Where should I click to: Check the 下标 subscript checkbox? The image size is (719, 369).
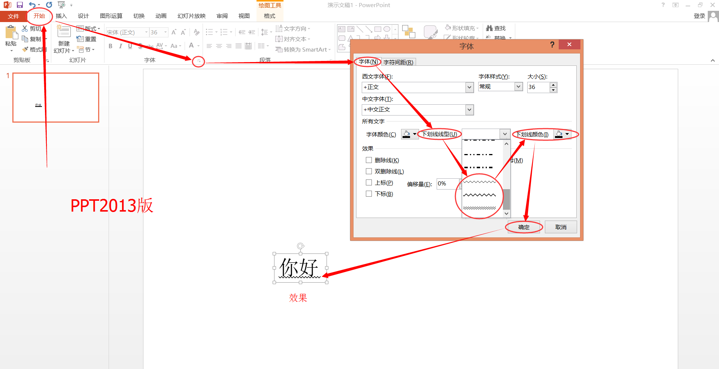[x=369, y=194]
